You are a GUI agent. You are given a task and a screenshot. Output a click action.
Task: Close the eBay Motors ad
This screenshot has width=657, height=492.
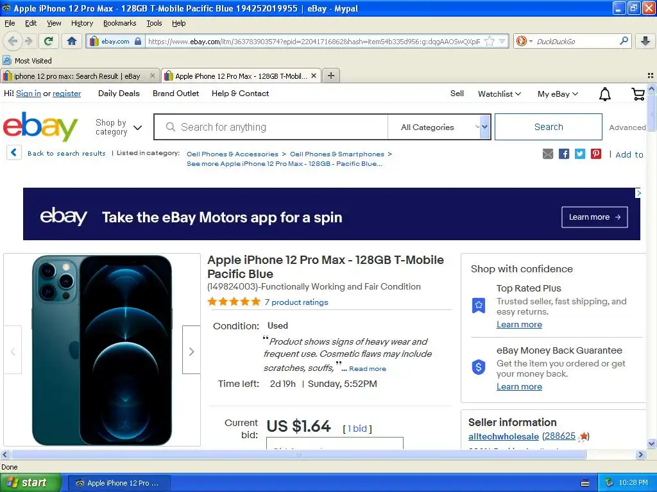638,193
